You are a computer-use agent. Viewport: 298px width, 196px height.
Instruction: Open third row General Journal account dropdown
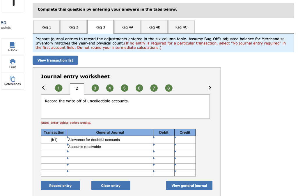coord(110,153)
